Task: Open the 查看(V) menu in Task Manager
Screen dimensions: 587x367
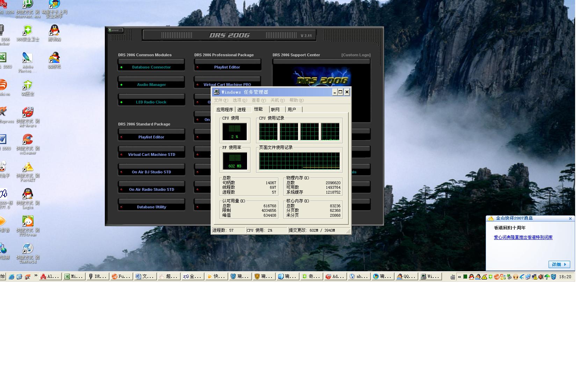Action: tap(259, 100)
